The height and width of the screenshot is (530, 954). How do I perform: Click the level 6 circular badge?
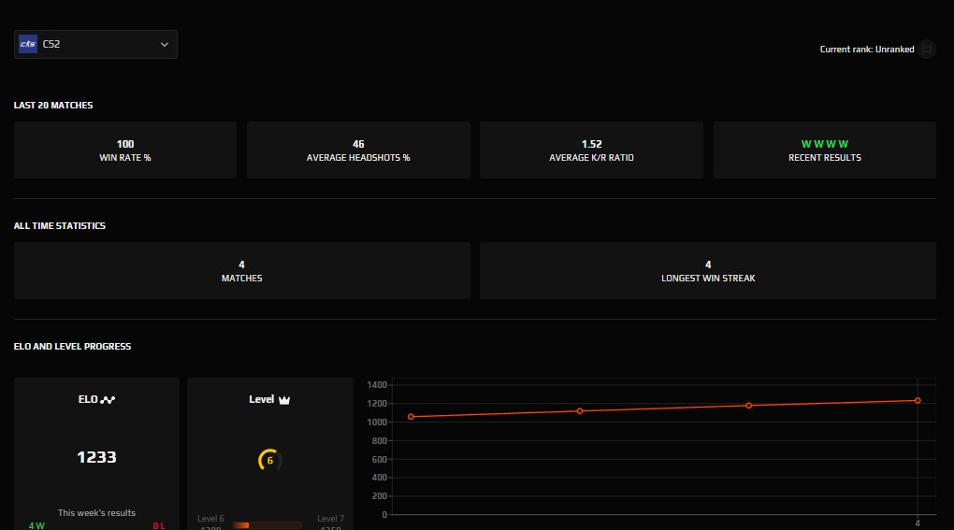coord(269,460)
